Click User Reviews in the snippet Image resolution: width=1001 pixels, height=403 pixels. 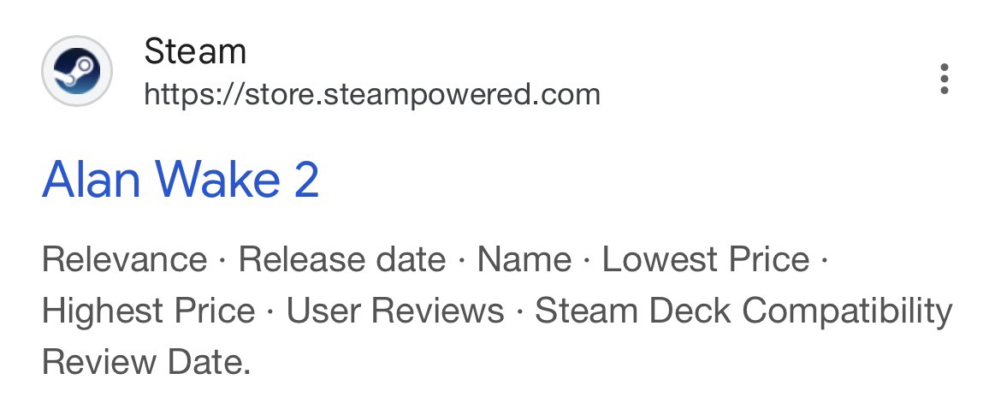tap(394, 311)
